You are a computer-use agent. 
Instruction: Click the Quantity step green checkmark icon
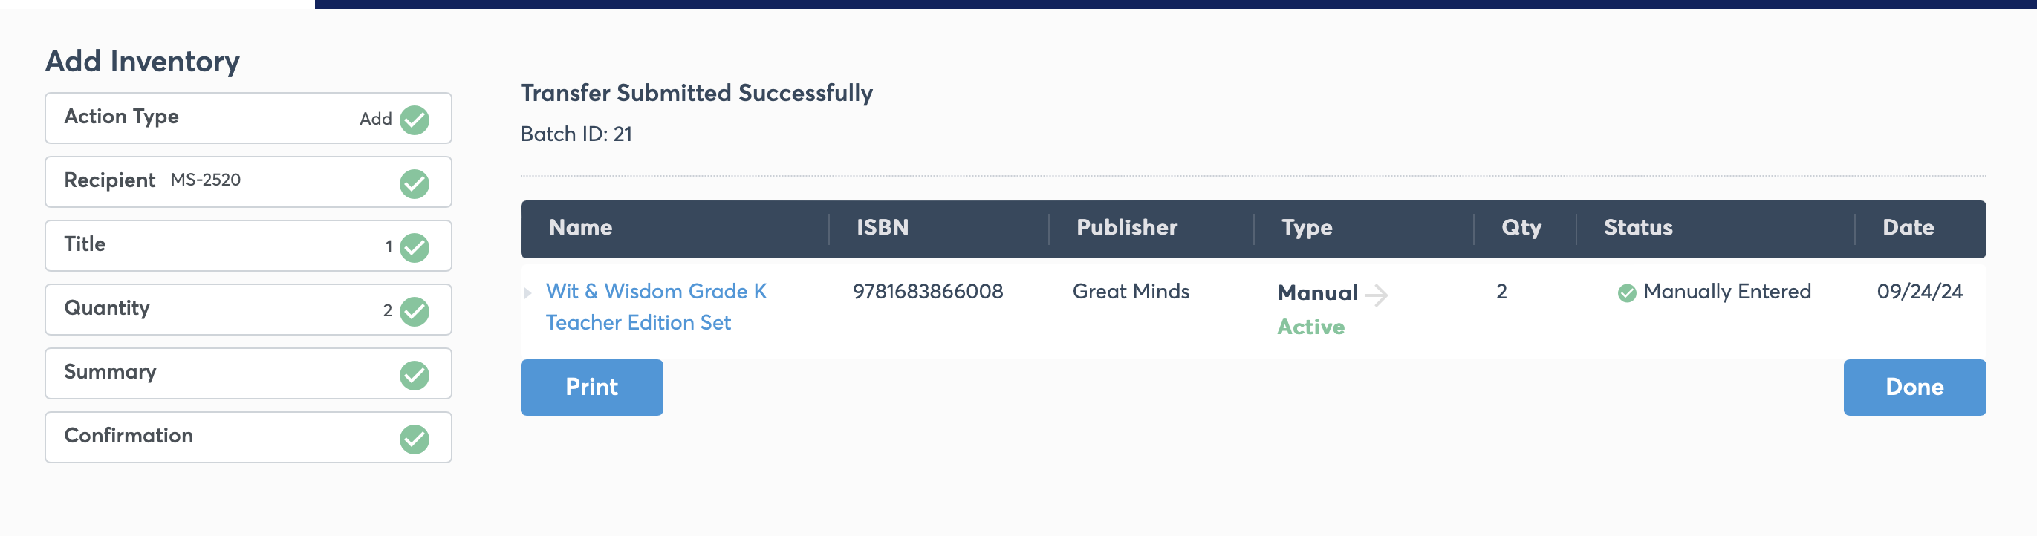point(415,312)
